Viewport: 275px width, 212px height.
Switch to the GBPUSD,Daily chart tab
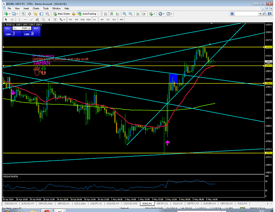click(46, 204)
